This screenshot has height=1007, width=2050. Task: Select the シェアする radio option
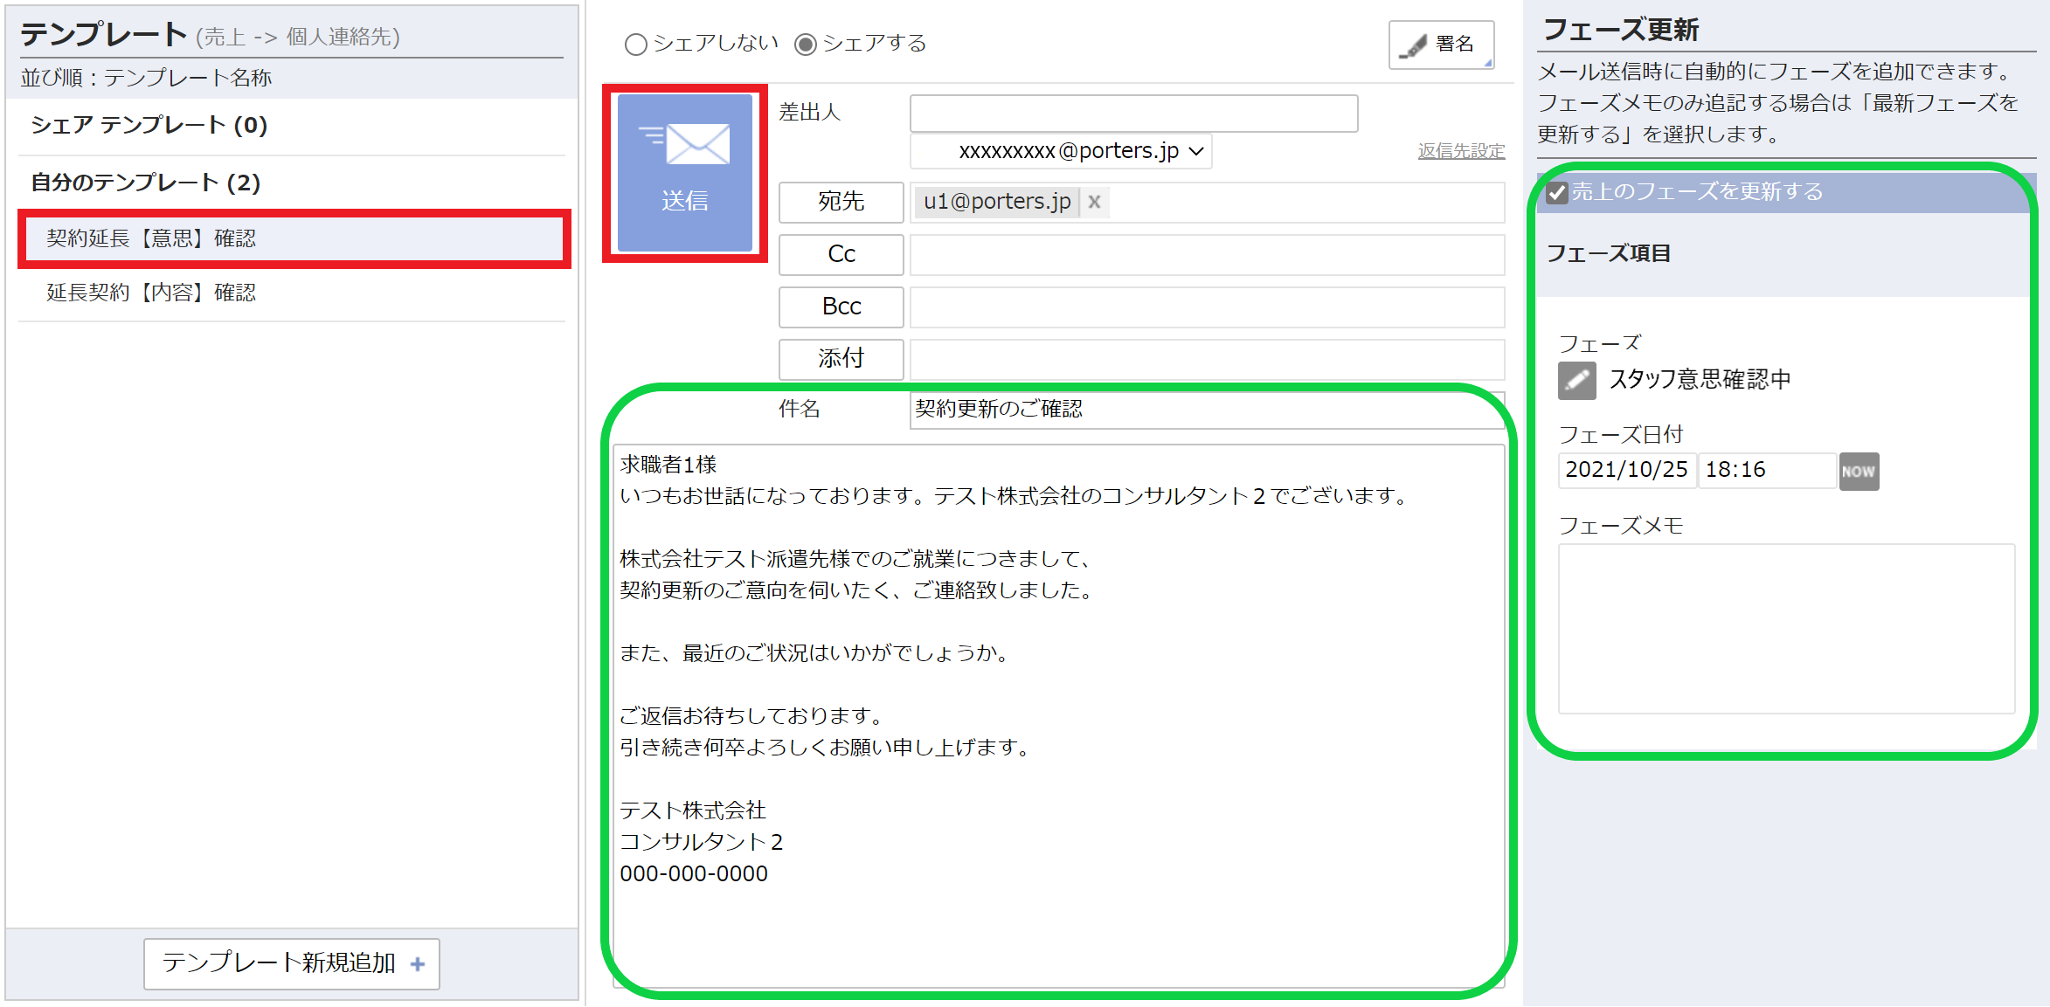click(x=805, y=45)
